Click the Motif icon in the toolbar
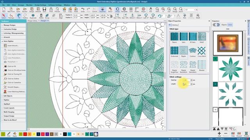 coord(198,16)
